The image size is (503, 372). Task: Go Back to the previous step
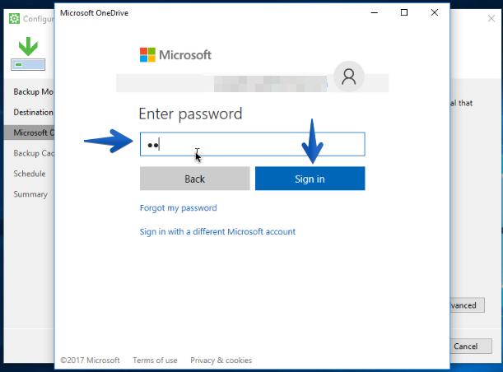[x=195, y=179]
